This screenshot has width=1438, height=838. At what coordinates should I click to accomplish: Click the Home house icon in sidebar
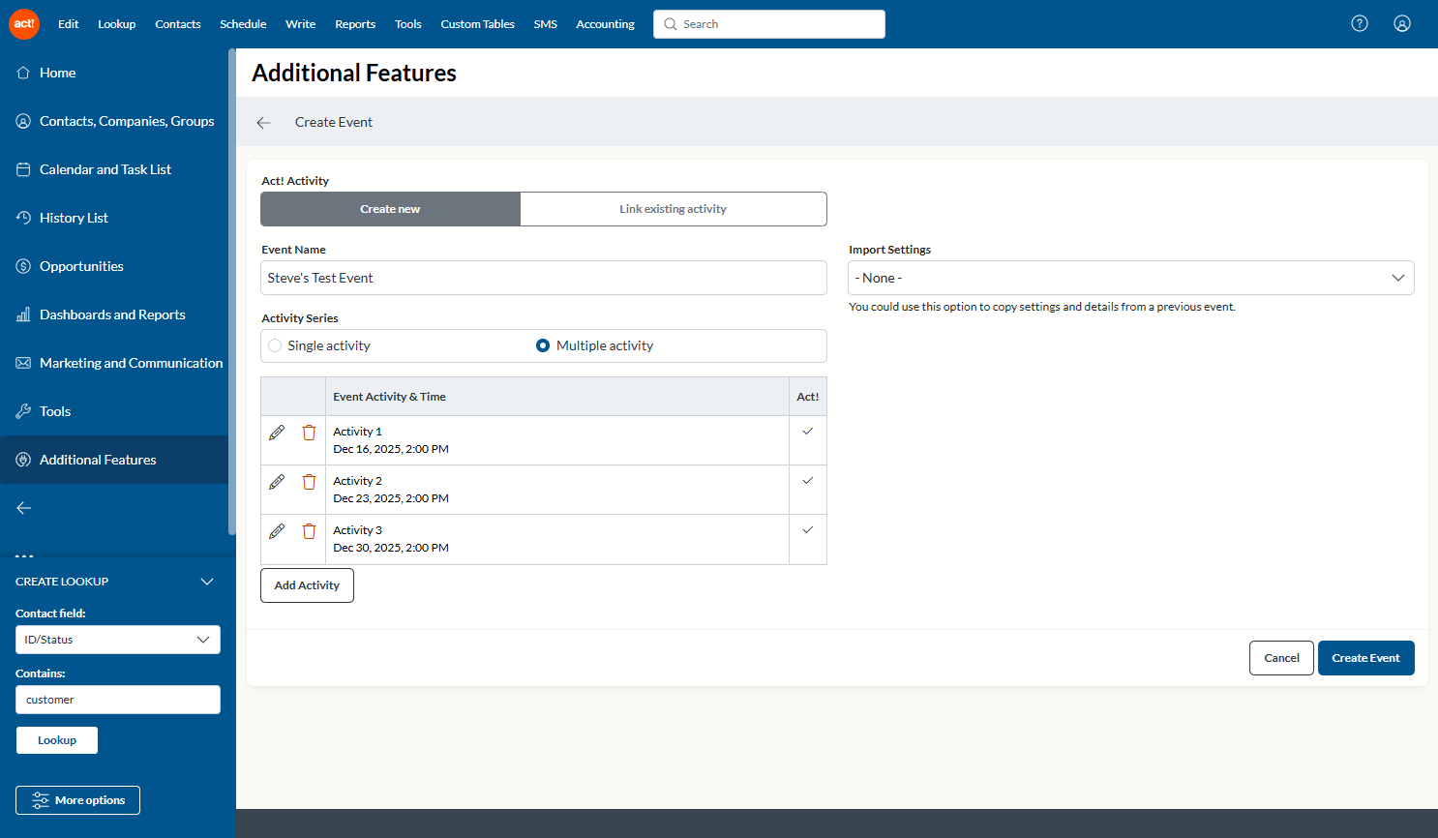(x=23, y=73)
